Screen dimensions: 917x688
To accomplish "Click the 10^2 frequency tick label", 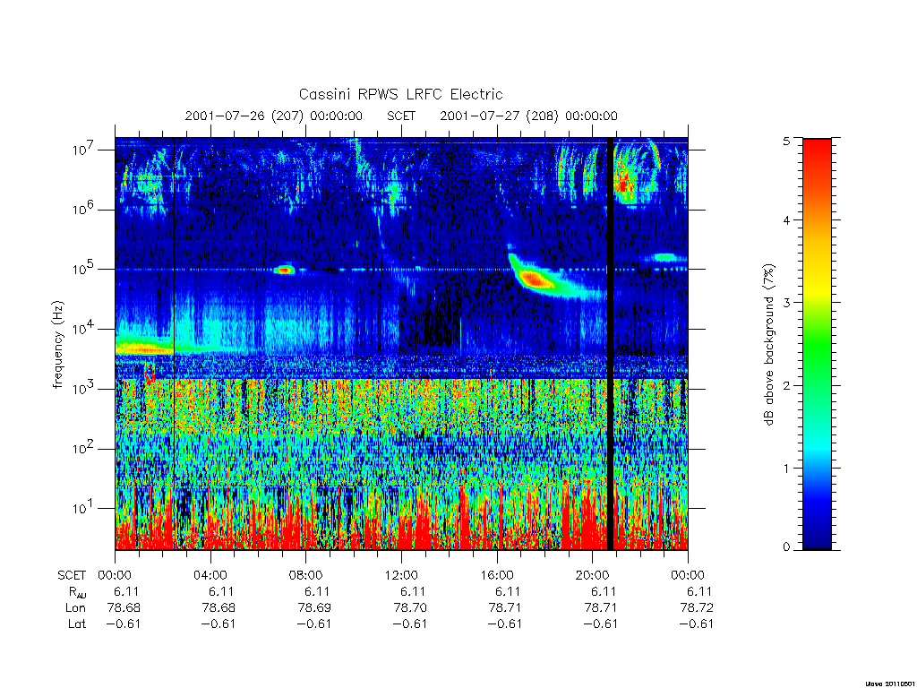I will point(84,448).
